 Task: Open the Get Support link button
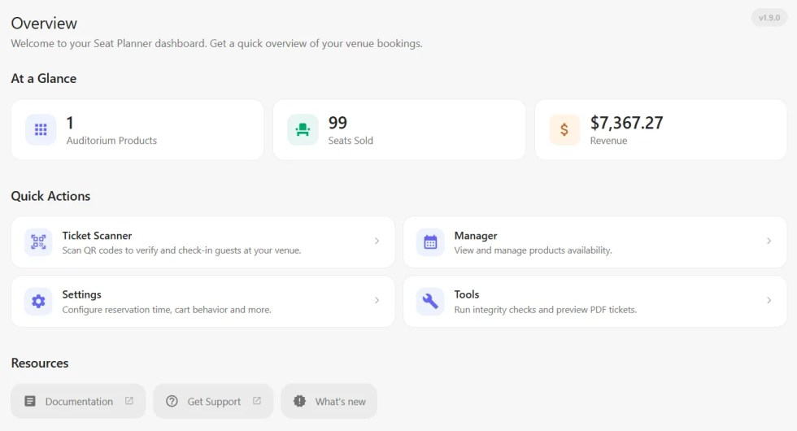[213, 401]
